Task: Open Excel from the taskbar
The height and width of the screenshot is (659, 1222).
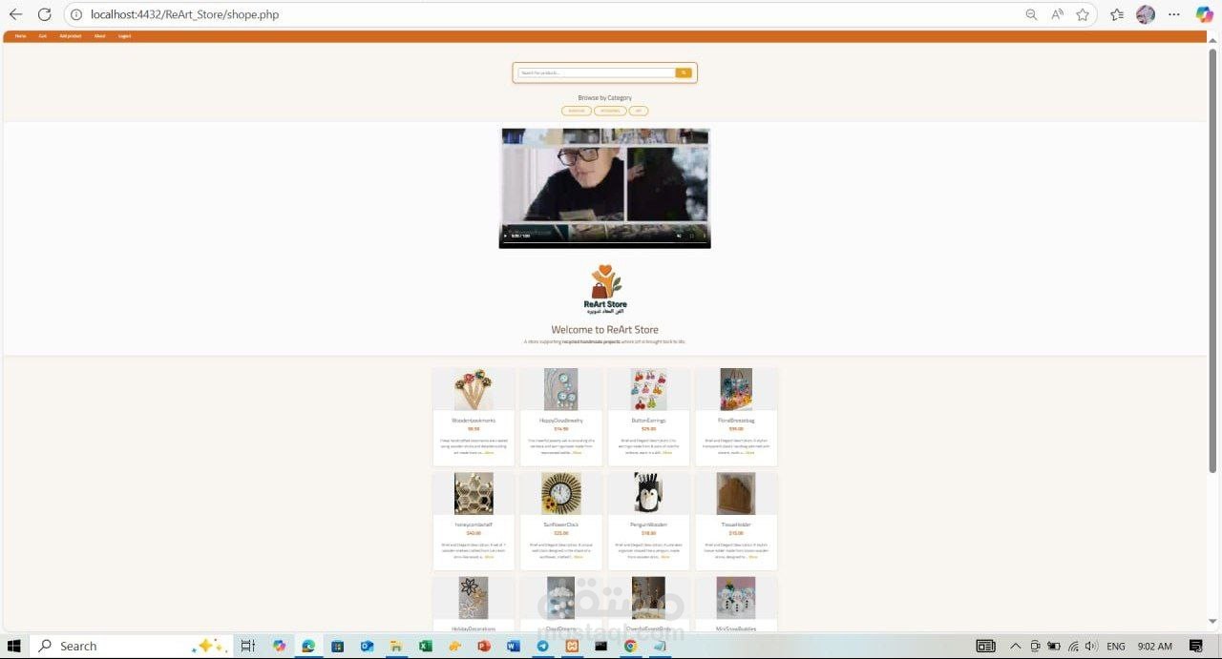Action: pos(425,646)
